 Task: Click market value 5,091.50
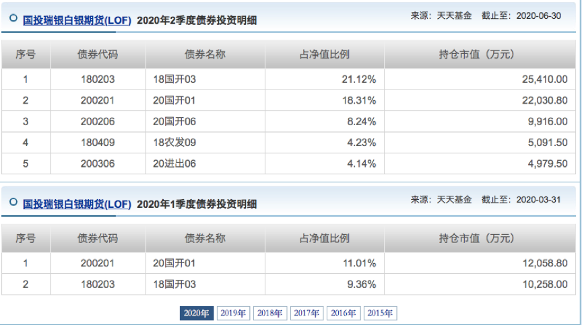[x=548, y=143]
